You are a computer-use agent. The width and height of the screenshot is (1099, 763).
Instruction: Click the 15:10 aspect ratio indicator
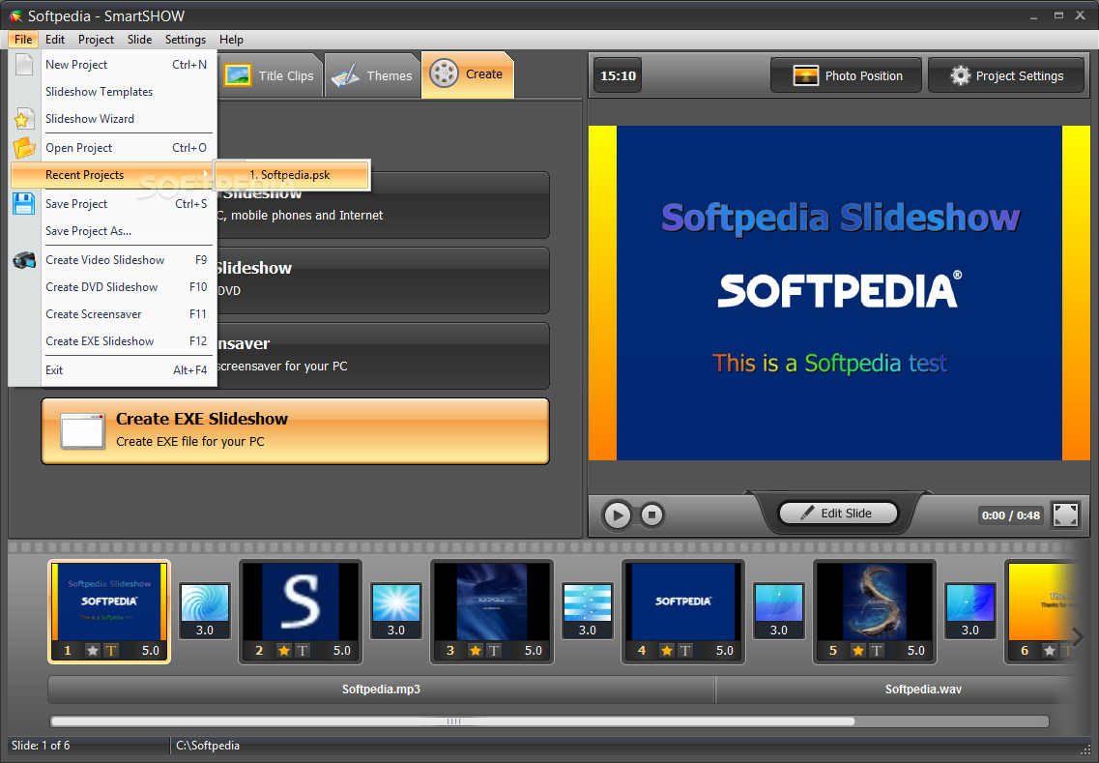click(619, 75)
